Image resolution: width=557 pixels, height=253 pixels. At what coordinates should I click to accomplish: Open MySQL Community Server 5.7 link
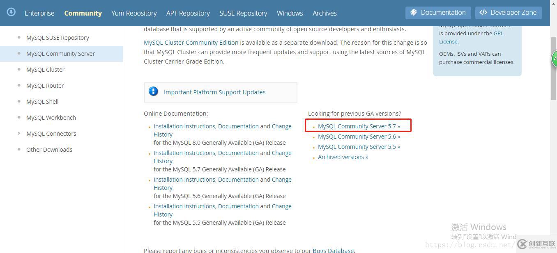(359, 126)
